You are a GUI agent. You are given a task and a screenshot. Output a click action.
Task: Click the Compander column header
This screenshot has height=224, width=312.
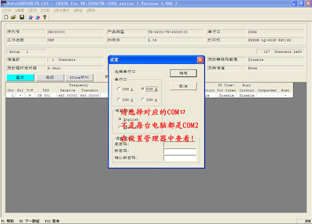pyautogui.click(x=267, y=90)
